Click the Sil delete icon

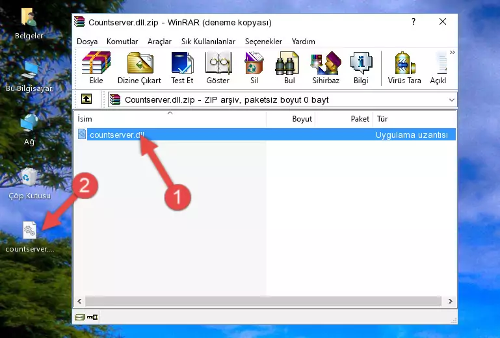(254, 68)
